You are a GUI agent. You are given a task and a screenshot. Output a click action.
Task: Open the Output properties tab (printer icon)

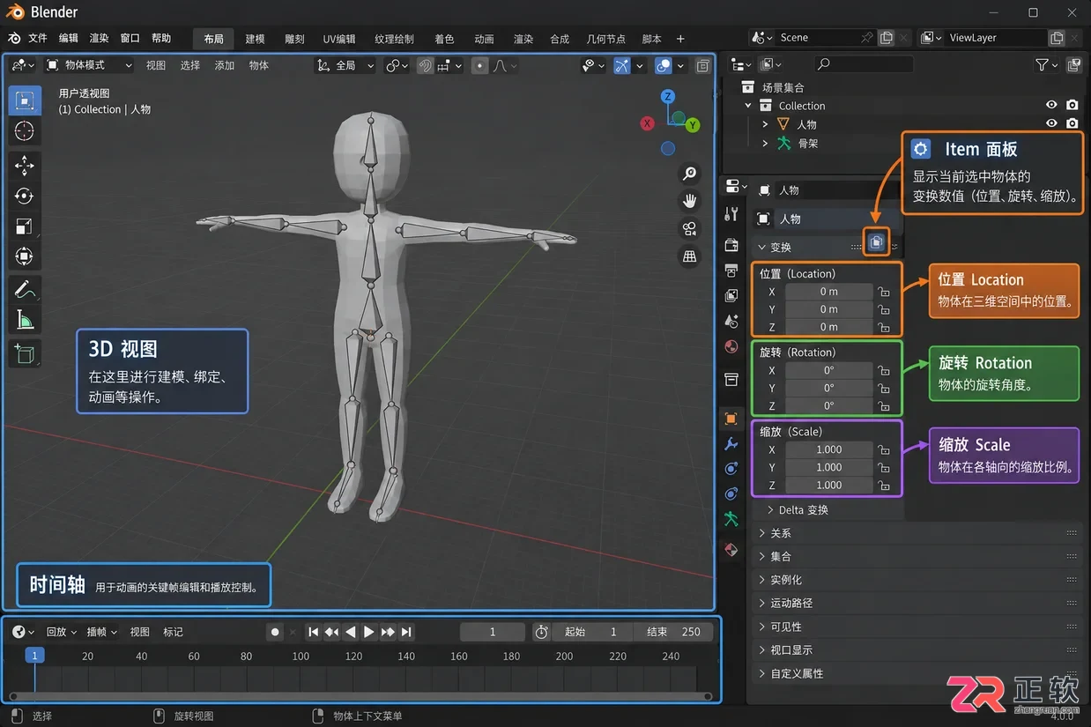click(731, 271)
